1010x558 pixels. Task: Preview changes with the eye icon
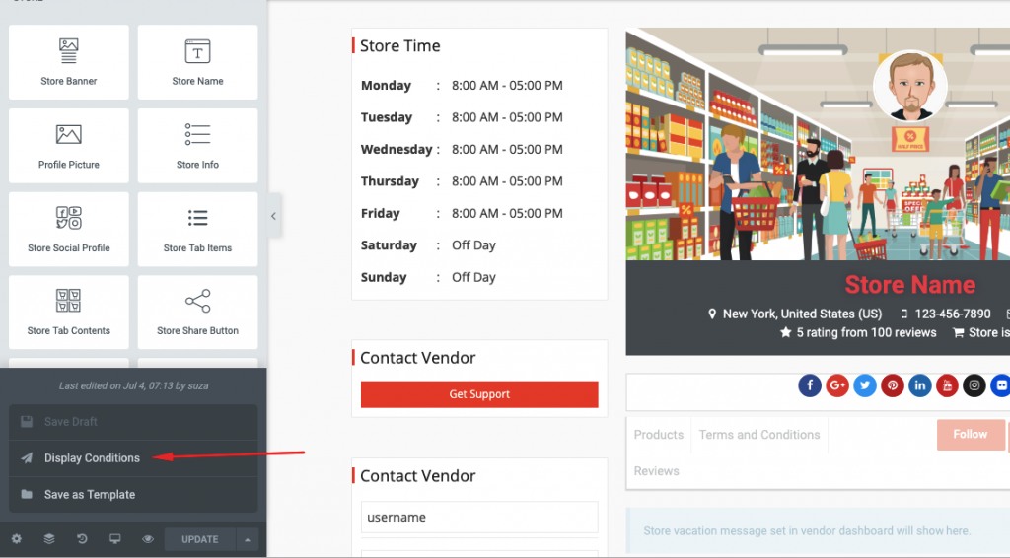[148, 539]
